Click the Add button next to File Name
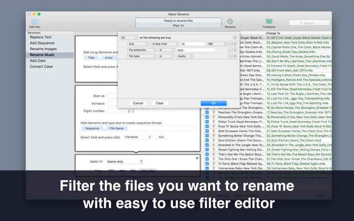Screen dimensions: 354x221 coord(161,137)
